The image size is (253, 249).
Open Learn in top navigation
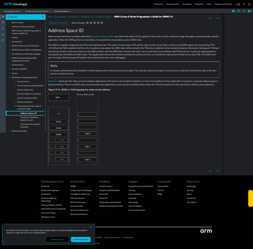click(209, 4)
